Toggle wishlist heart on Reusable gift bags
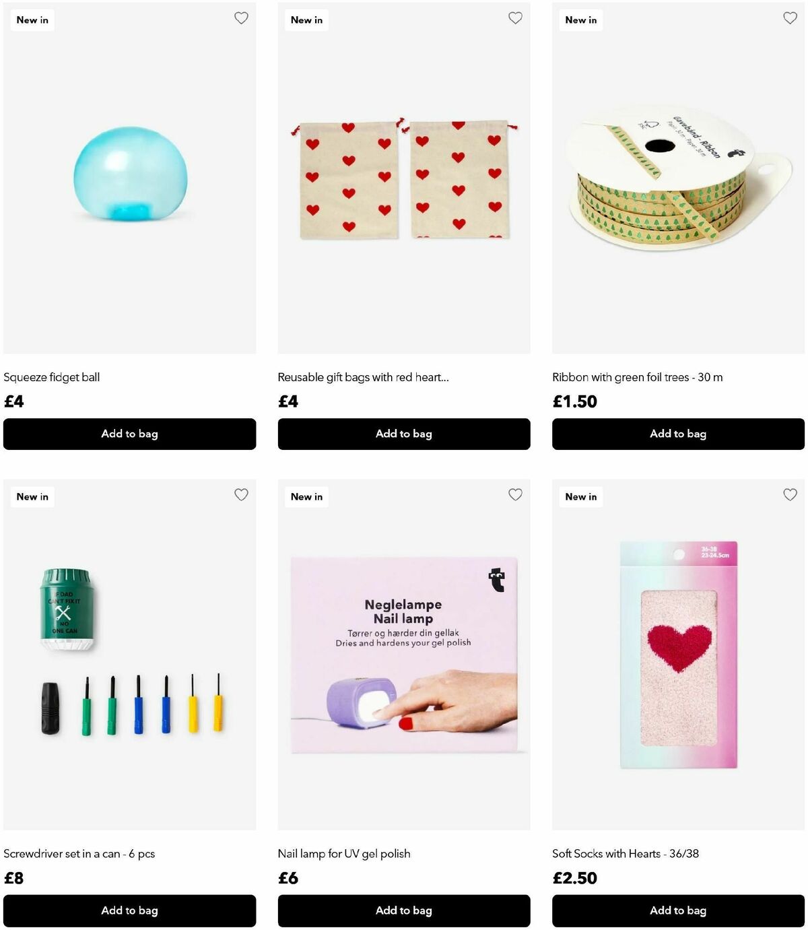This screenshot has height=930, width=808. 515,18
